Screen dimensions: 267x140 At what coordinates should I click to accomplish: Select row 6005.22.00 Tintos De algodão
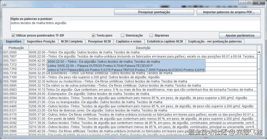pyautogui.click(x=130, y=57)
